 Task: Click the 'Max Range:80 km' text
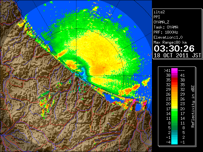click(x=170, y=42)
